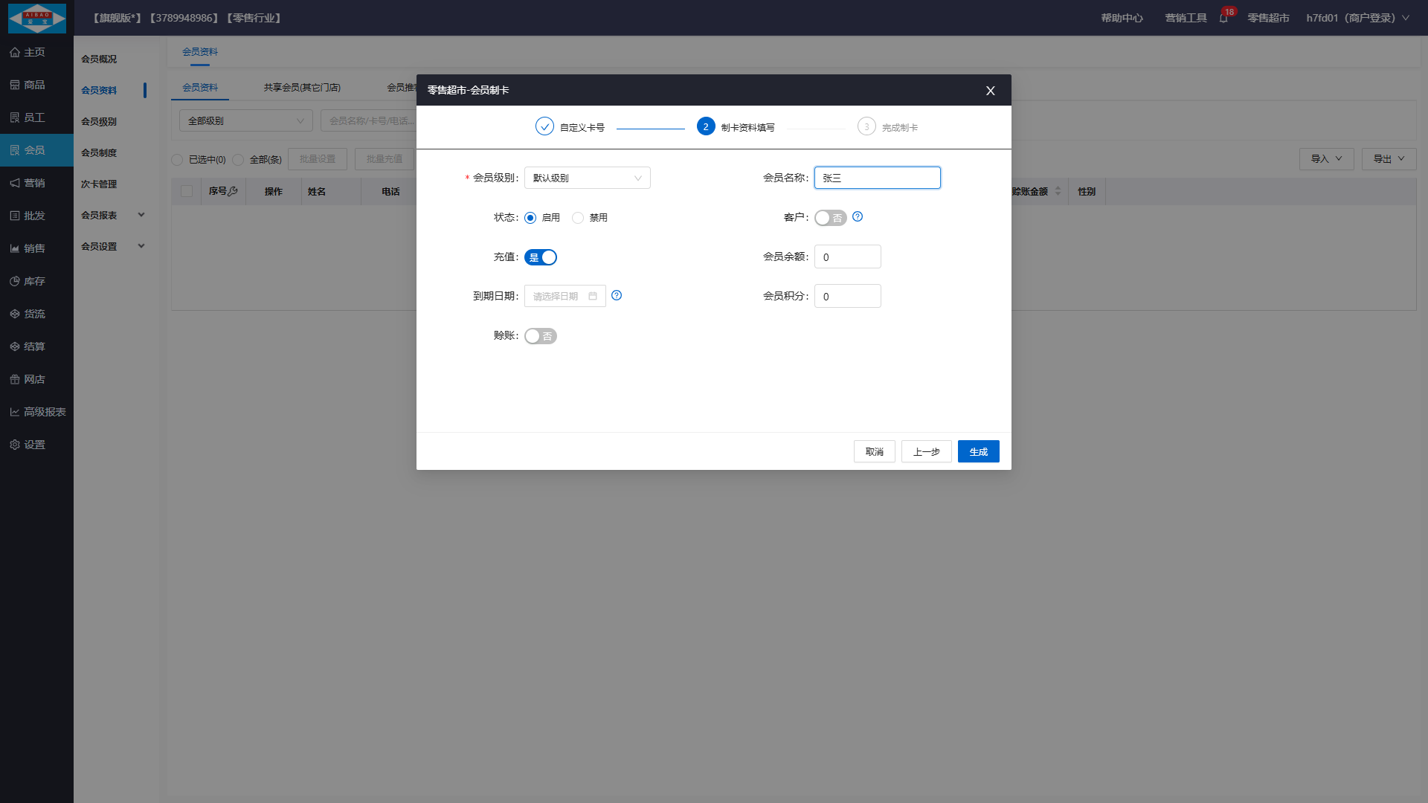Expand the 会员报表 submenu
Image resolution: width=1428 pixels, height=803 pixels.
(x=113, y=215)
